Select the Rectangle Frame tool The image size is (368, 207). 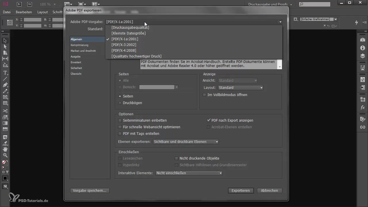point(5,97)
